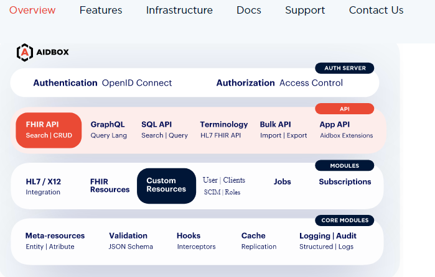Select the Support menu item
The image size is (435, 277).
click(x=305, y=10)
